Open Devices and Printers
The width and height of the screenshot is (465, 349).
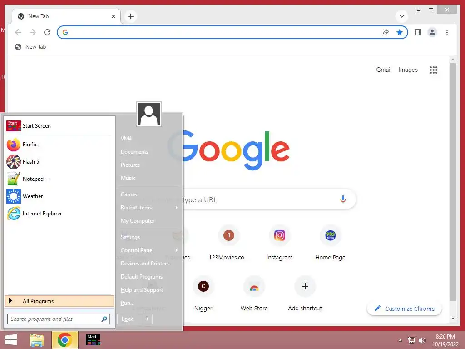tap(145, 264)
